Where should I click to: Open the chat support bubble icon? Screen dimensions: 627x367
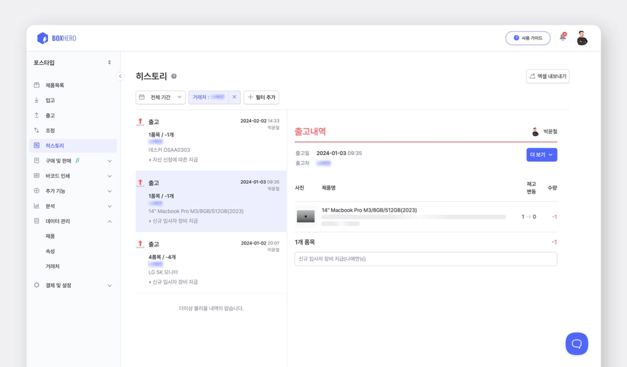[x=576, y=344]
